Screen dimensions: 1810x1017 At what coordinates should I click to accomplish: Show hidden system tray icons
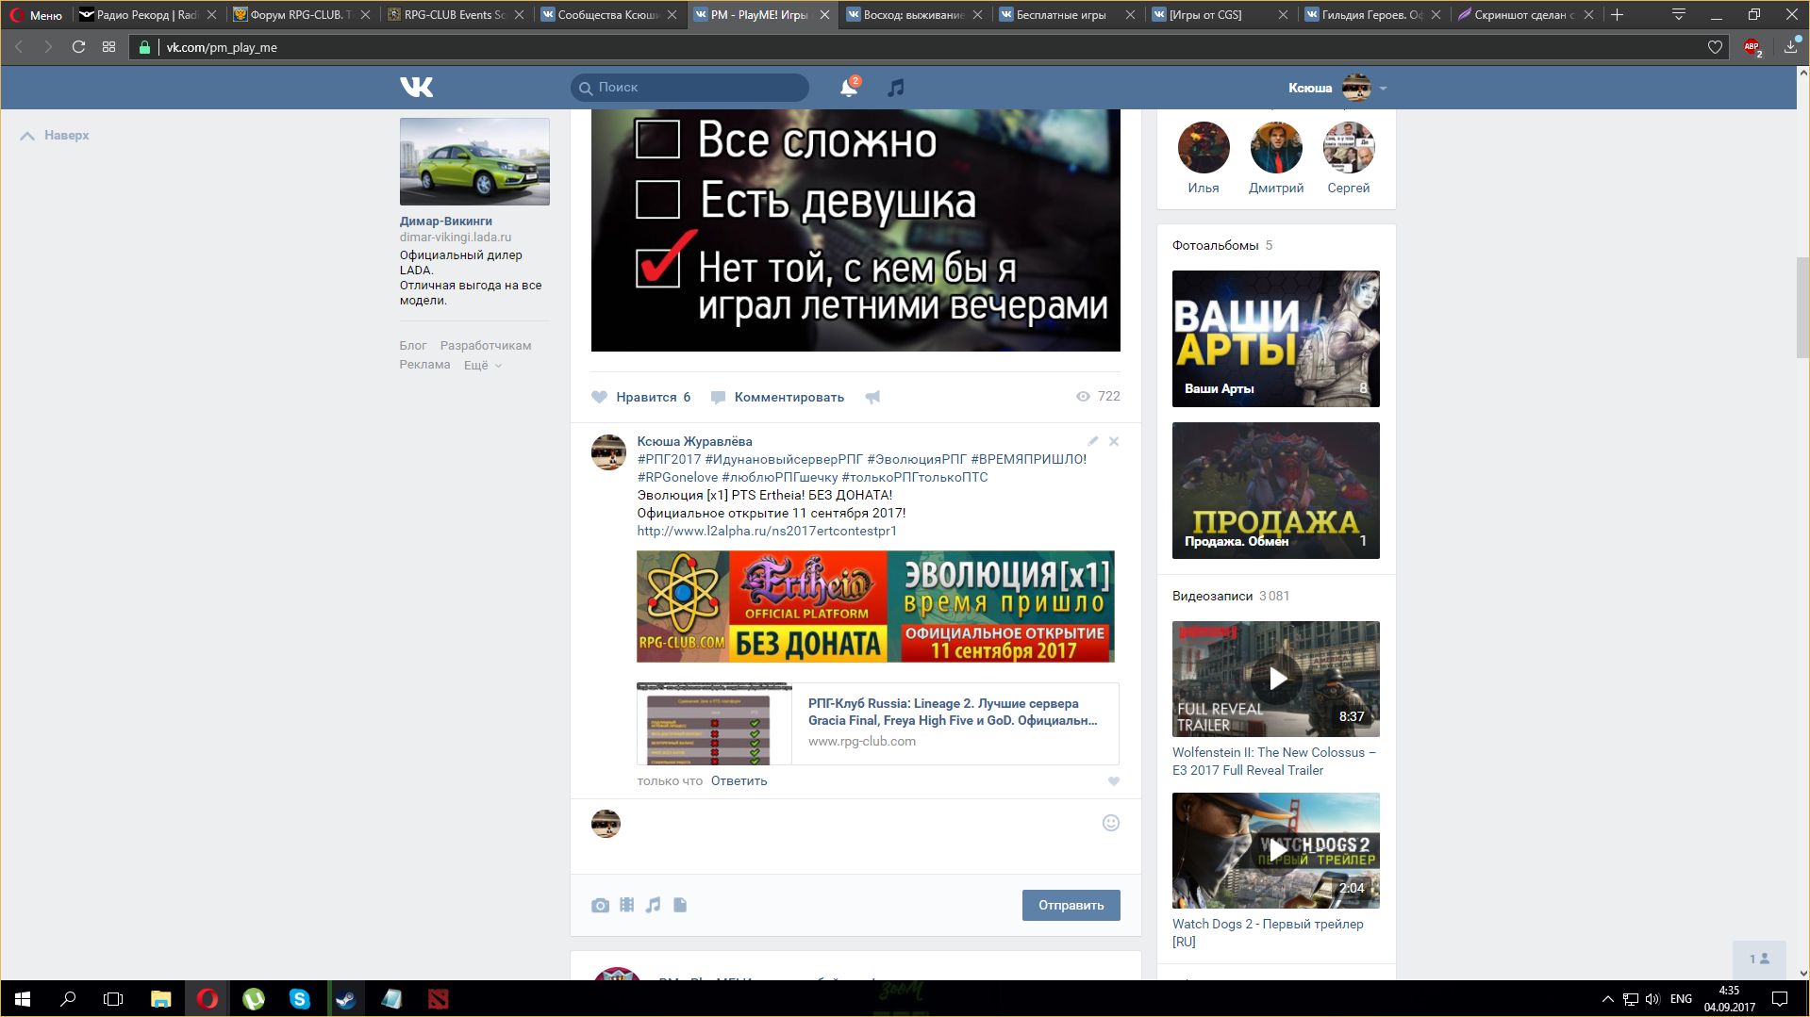click(1606, 999)
